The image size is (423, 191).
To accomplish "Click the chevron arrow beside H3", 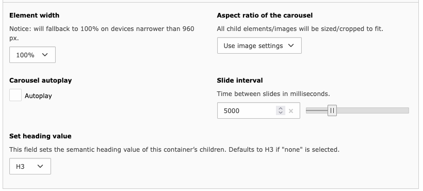I will 40,166.
